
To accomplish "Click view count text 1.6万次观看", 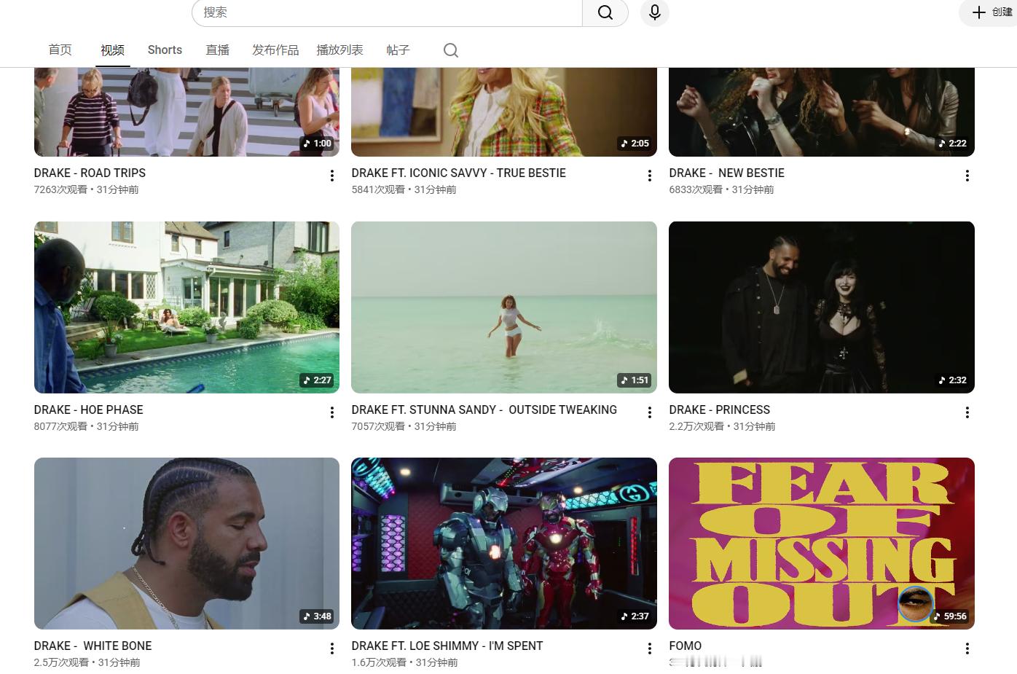I will [379, 662].
